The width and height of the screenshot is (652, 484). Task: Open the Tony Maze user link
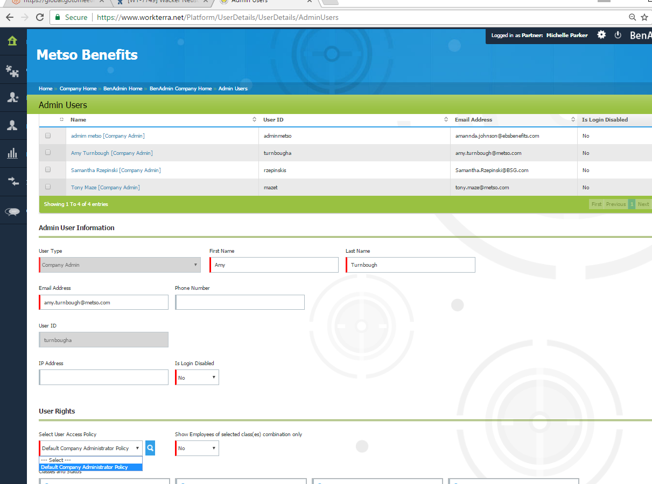106,188
